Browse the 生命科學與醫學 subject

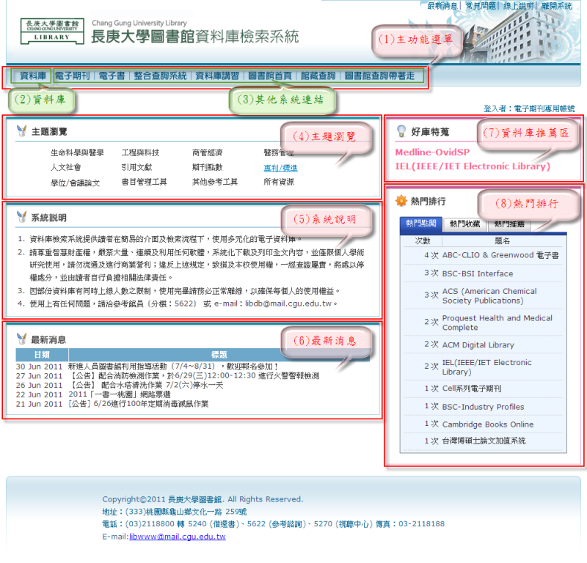coord(77,152)
